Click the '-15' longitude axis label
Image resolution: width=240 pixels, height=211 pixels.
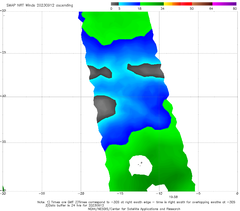pos(120,193)
